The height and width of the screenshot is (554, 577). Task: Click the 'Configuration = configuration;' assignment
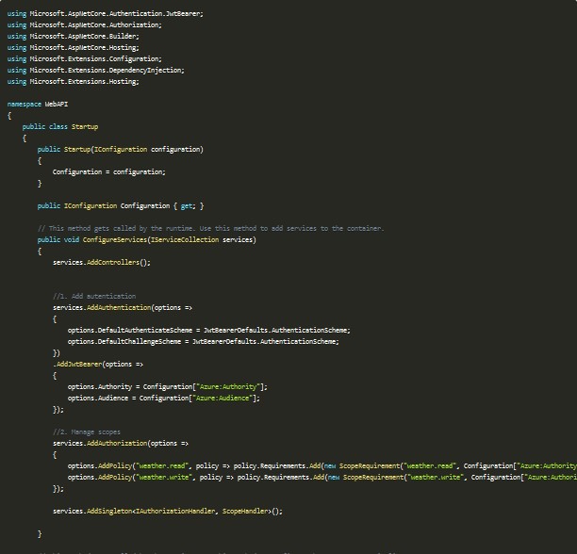[109, 172]
